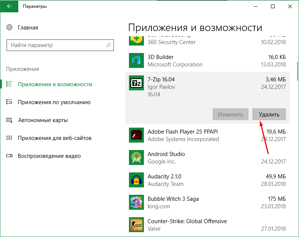The width and height of the screenshot is (299, 237).
Task: Click the 3,46 МБ size of 7-Zip
Action: coord(276,79)
